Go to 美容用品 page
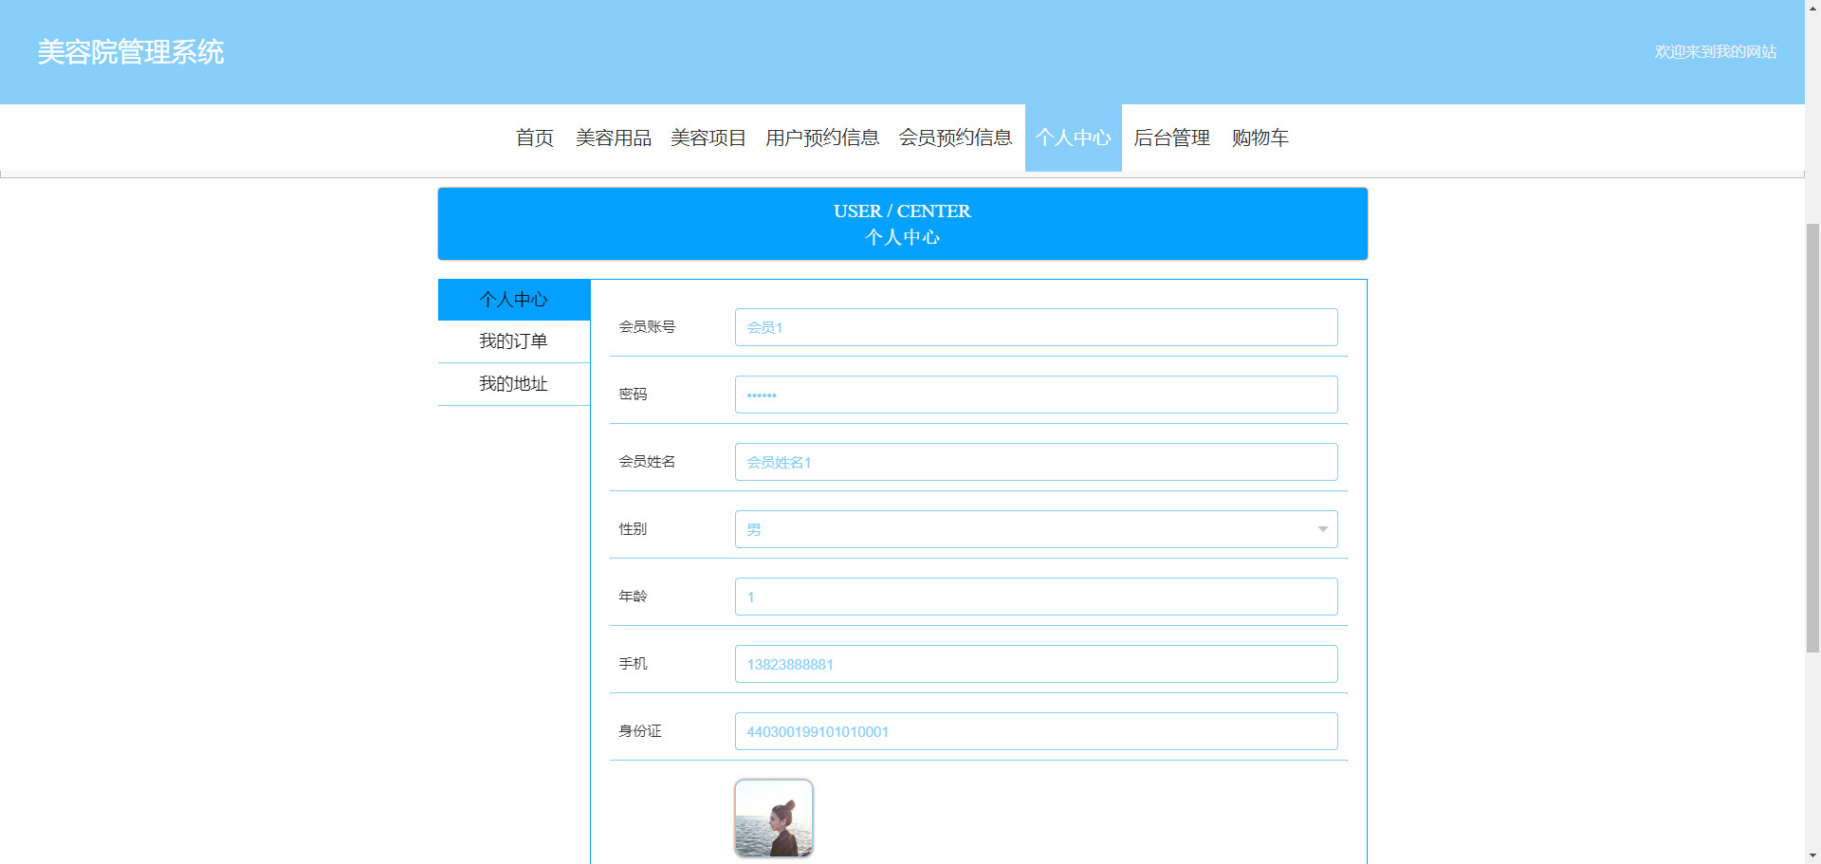 coord(613,138)
